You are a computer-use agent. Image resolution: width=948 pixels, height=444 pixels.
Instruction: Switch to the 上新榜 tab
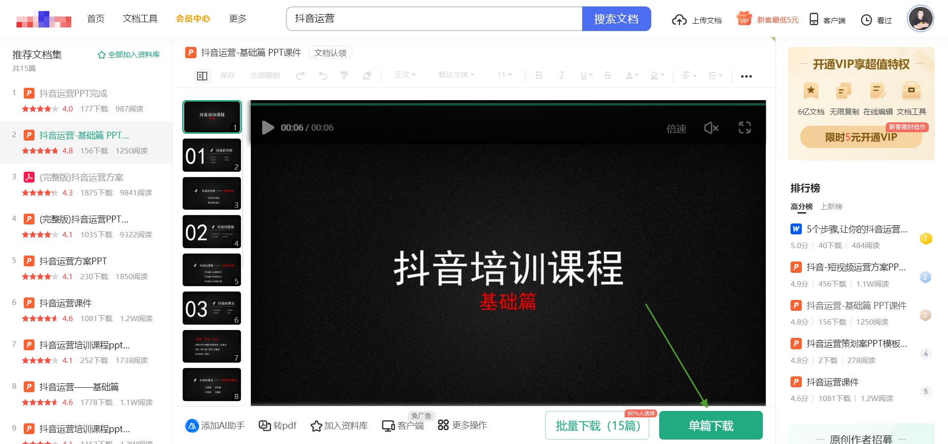pyautogui.click(x=831, y=207)
